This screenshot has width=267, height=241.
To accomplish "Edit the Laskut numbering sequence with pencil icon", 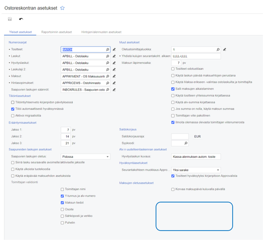I will click(x=114, y=56).
